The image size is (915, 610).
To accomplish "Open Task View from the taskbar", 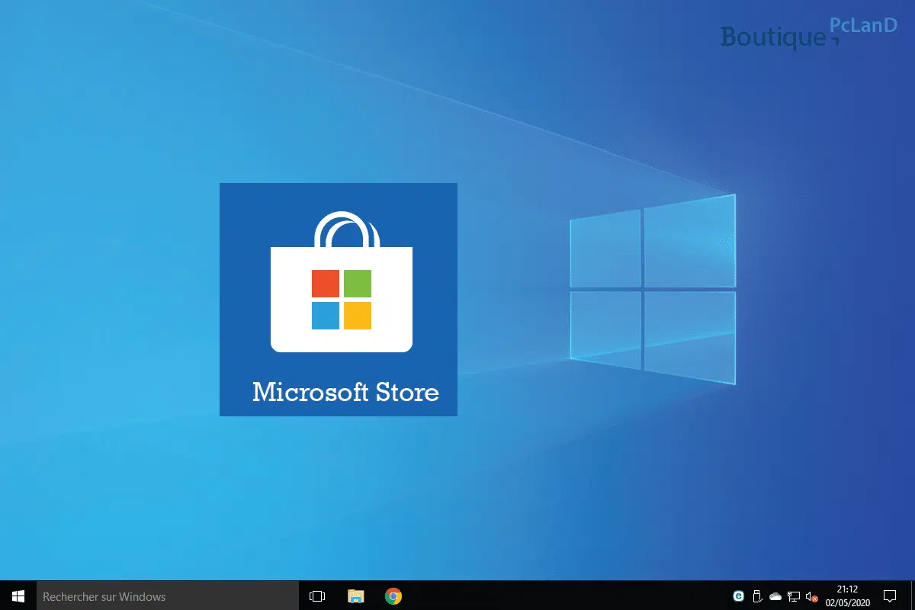I will pyautogui.click(x=317, y=596).
